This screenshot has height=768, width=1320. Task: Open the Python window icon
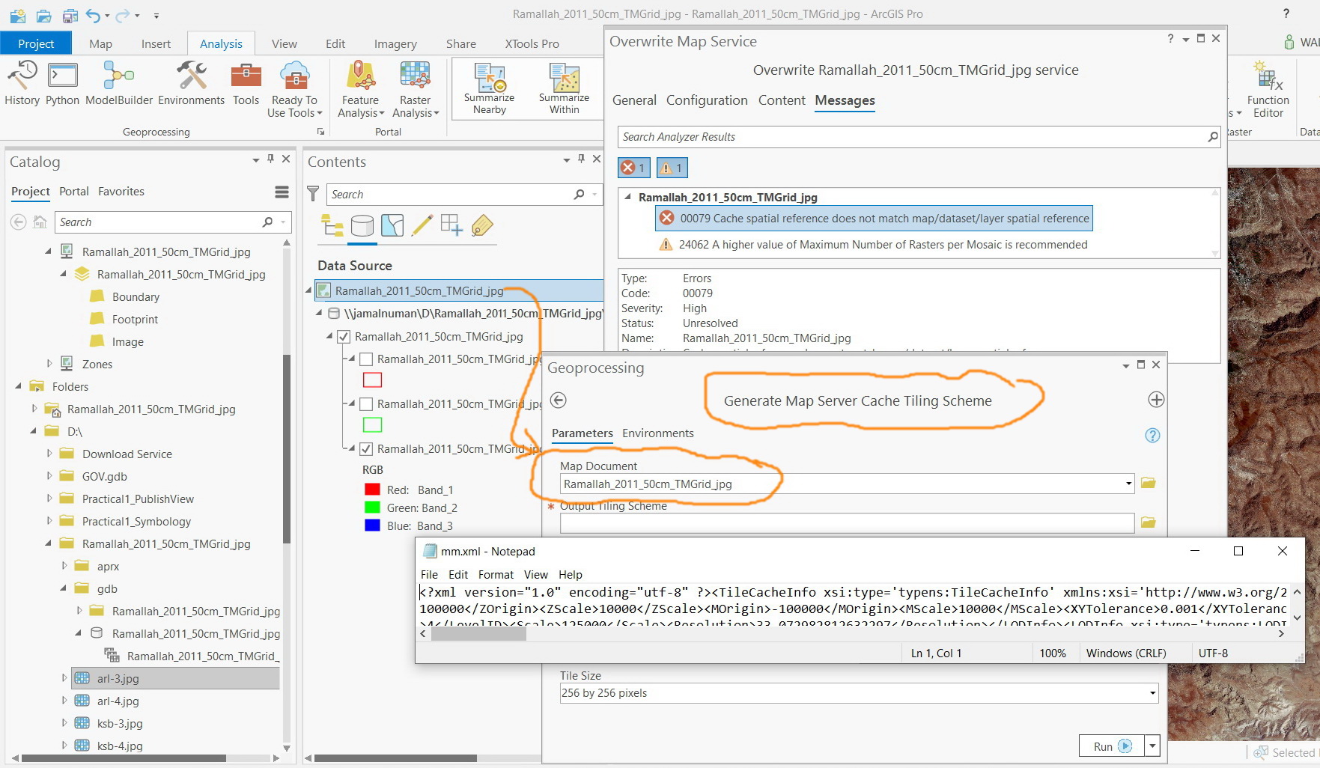click(62, 83)
